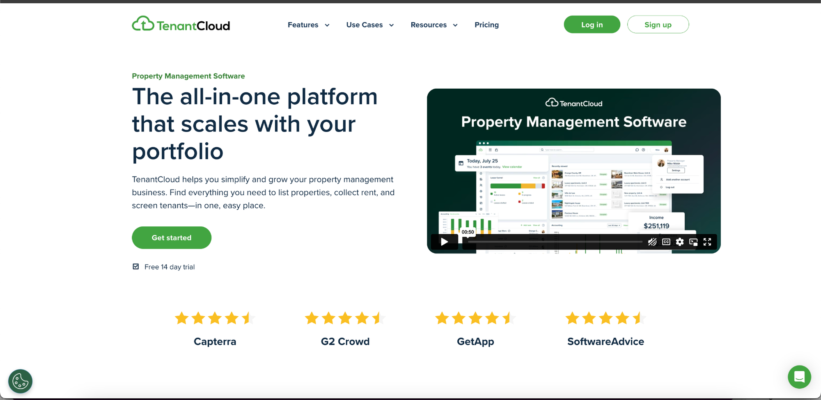
Task: Click the Free 14 day trial text
Action: tap(170, 267)
